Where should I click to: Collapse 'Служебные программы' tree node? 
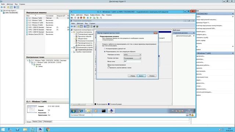[72, 32]
